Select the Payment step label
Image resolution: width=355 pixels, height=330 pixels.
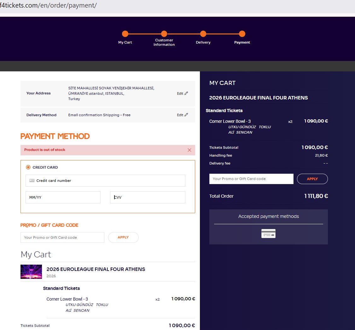click(242, 42)
